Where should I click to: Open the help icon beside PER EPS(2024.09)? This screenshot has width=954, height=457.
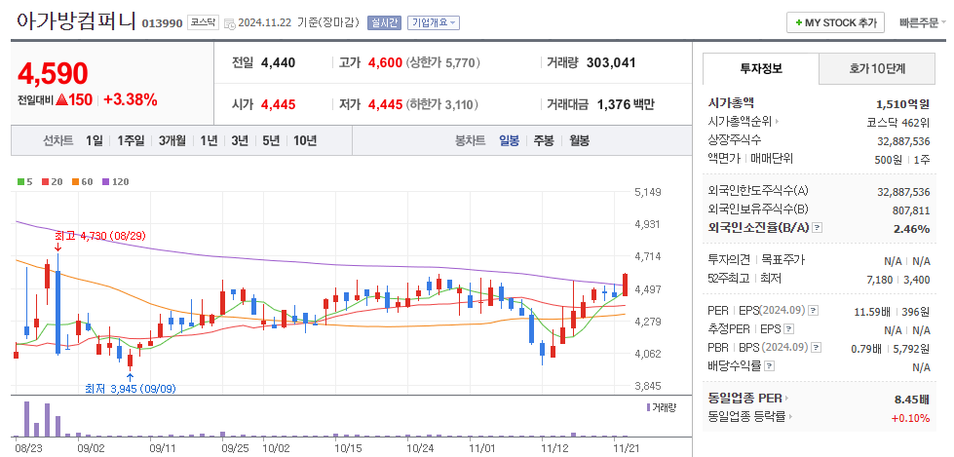[x=813, y=311]
